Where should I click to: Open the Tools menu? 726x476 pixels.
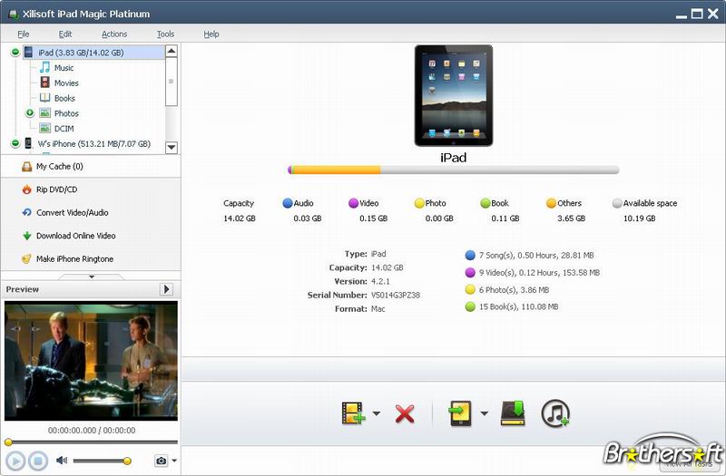click(165, 34)
